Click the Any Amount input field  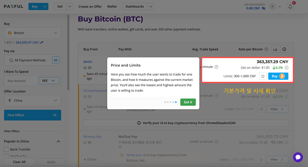coord(21,81)
